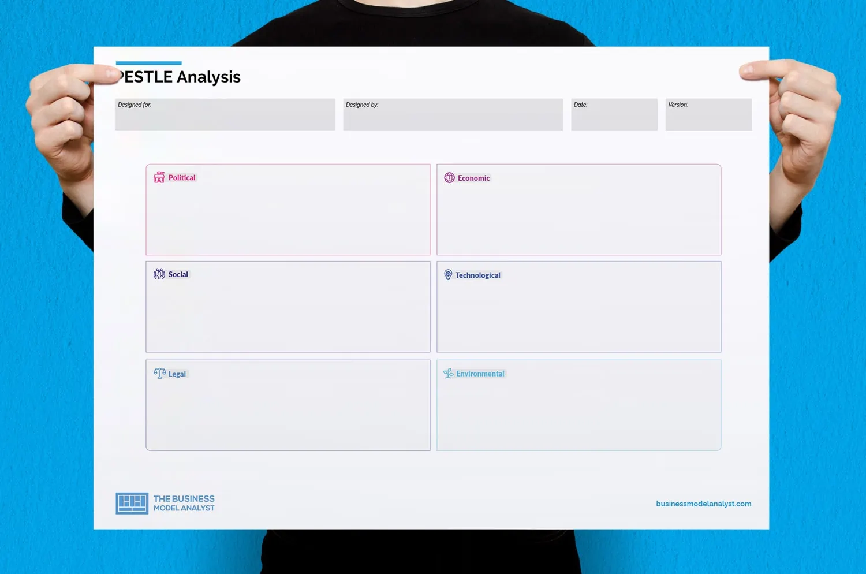Click the 'Economic' heading text

tap(473, 178)
